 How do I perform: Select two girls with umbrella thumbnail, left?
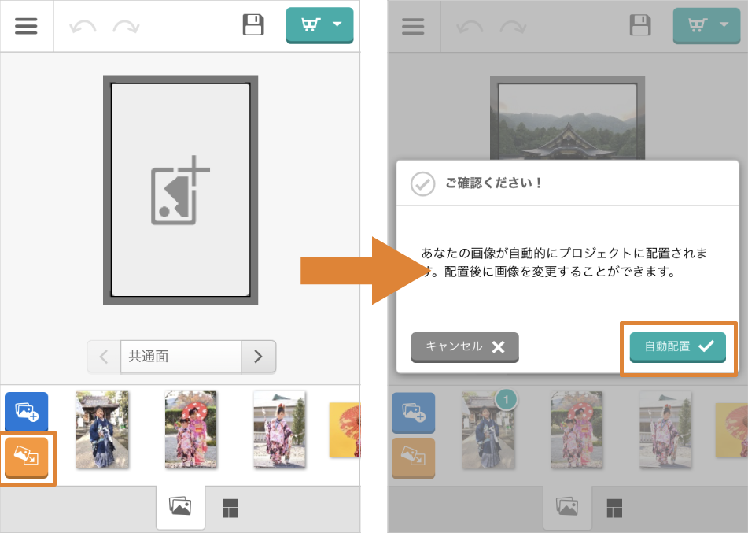point(191,429)
